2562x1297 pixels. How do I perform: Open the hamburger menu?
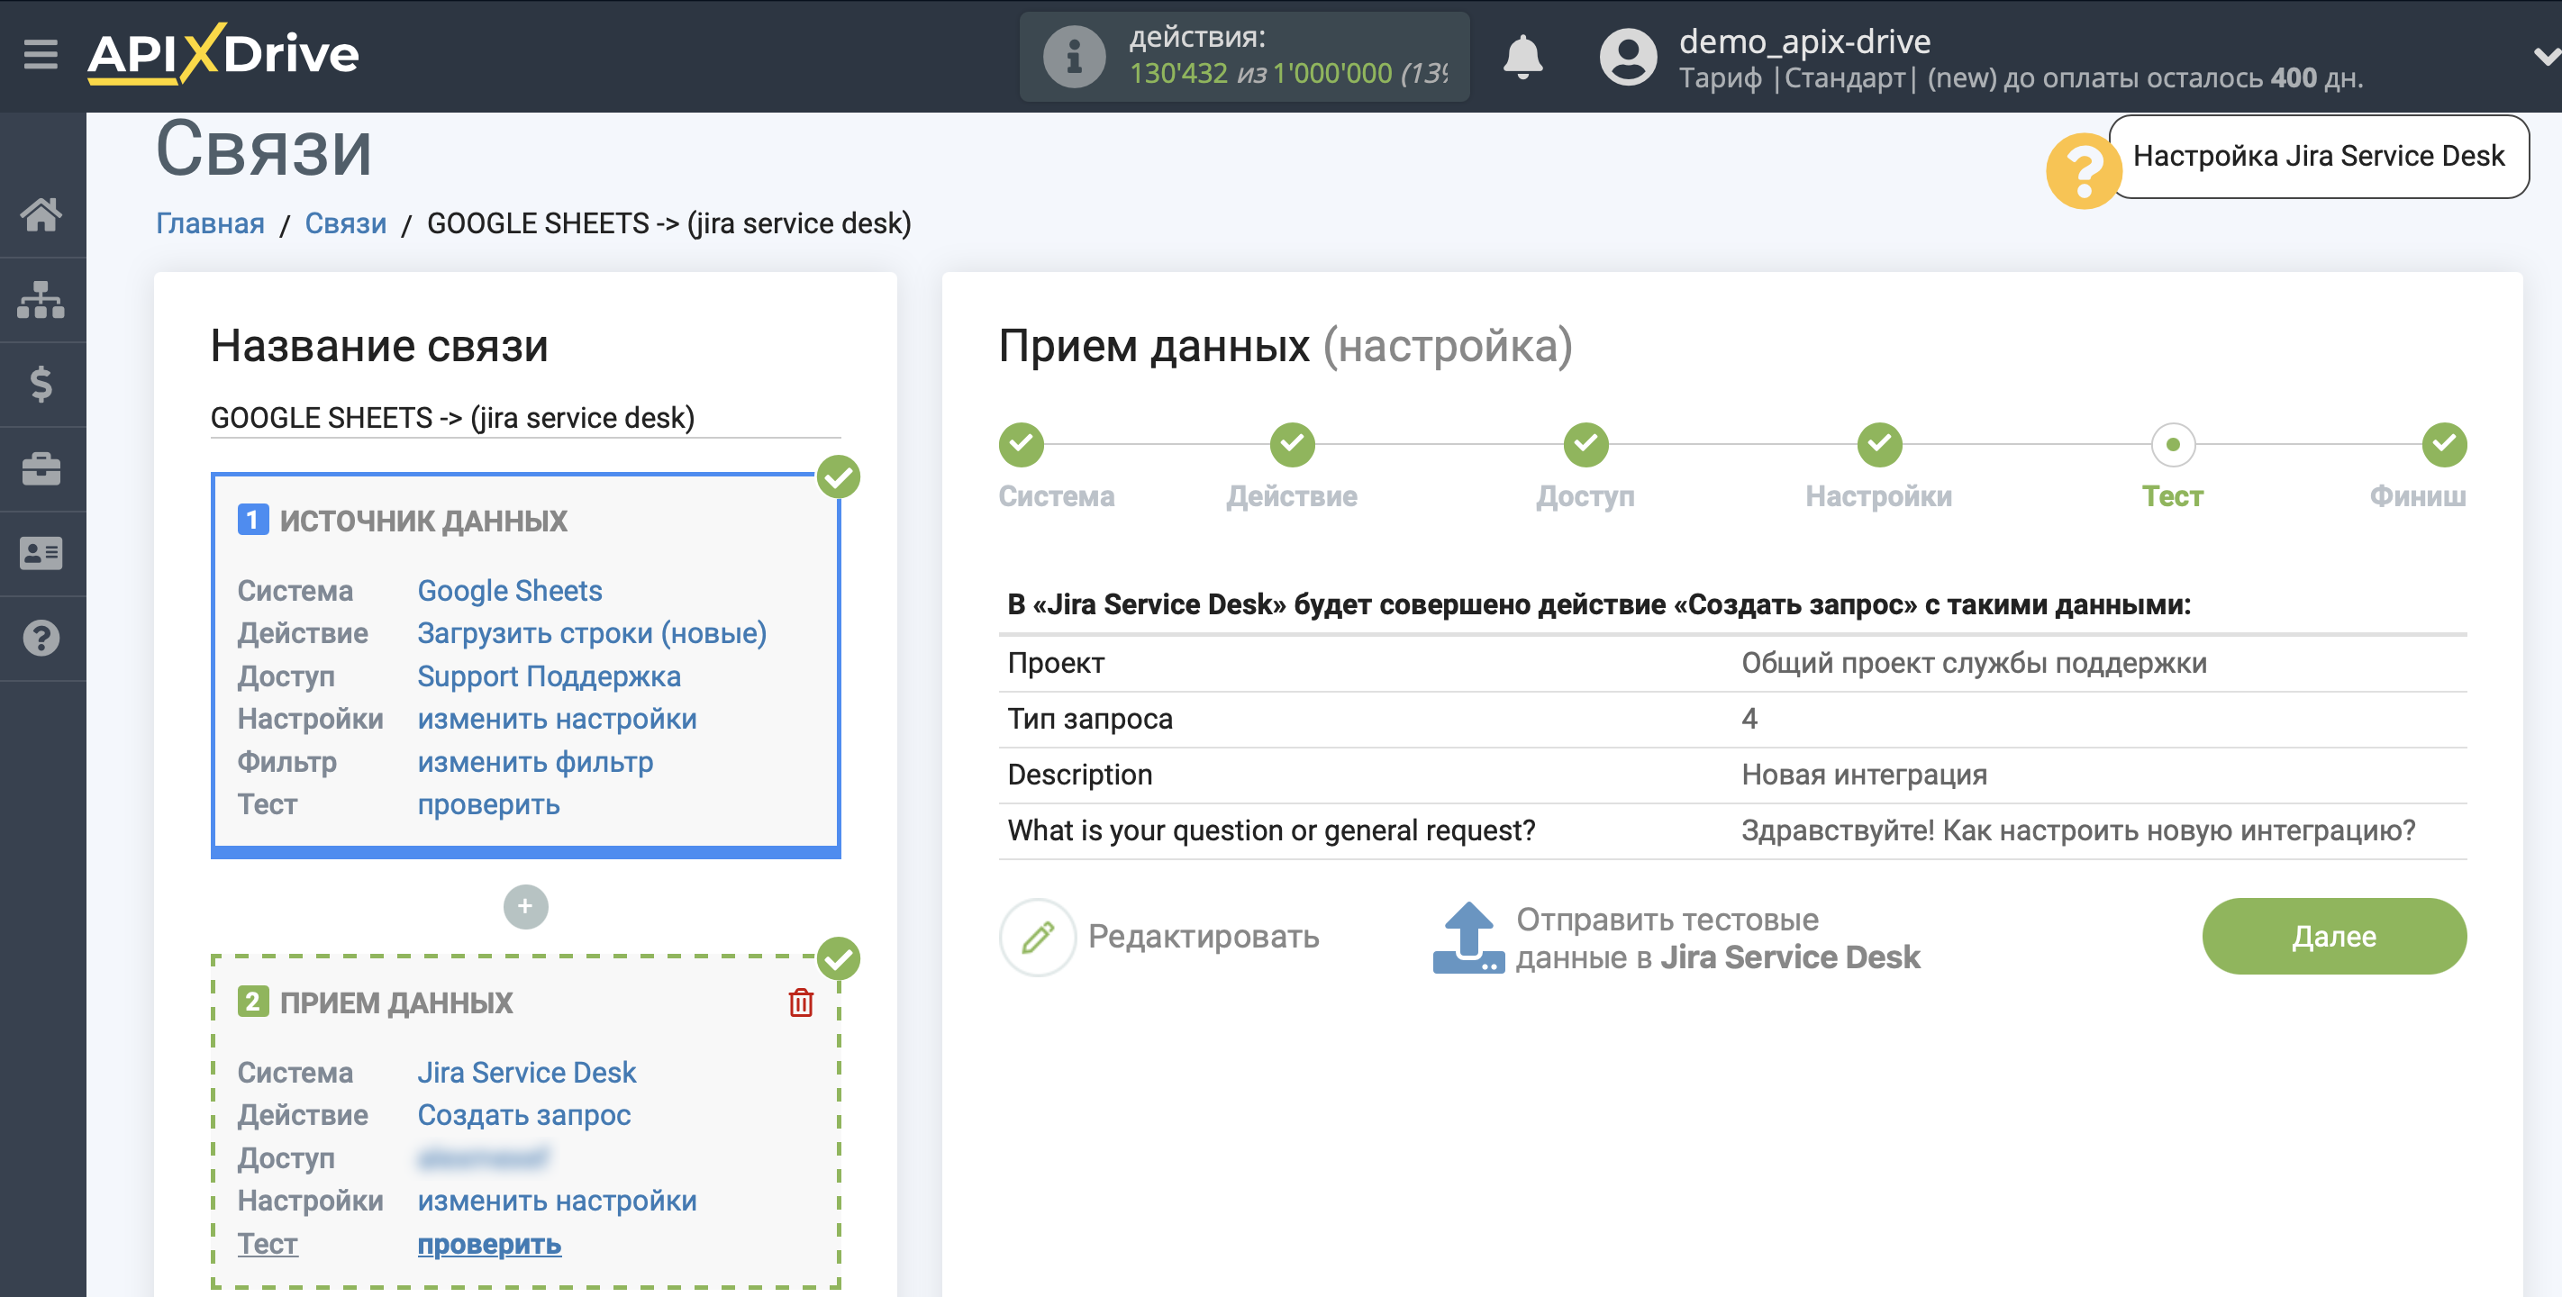41,54
